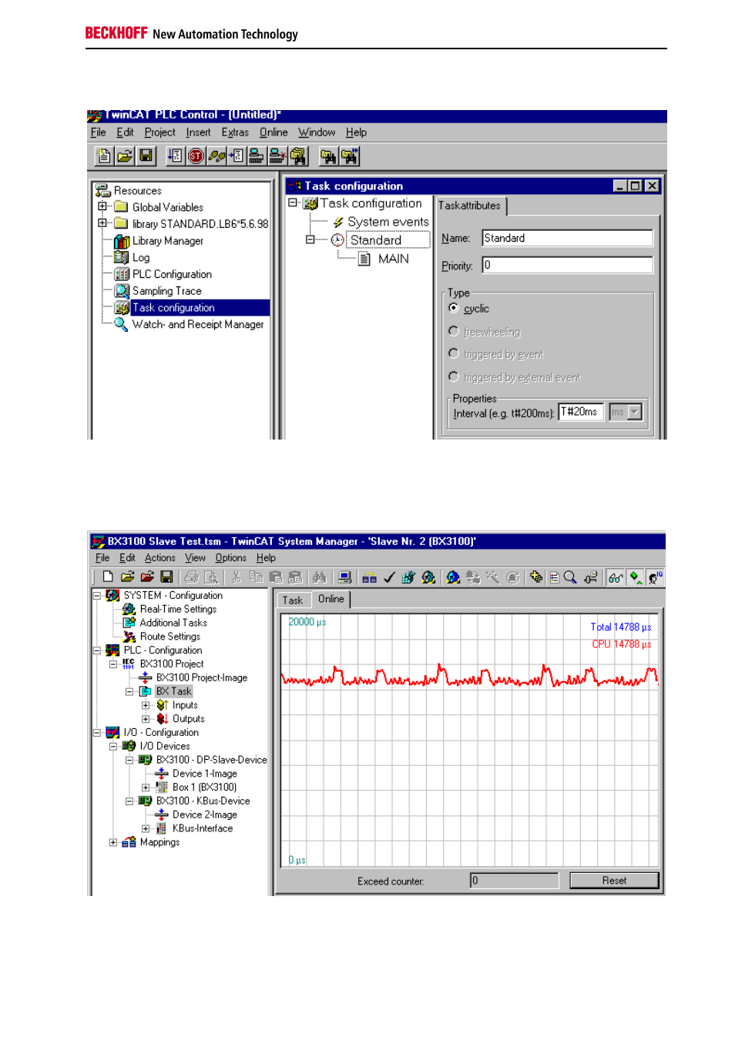
Task: Click the glasses Show online data icon
Action: [x=615, y=577]
